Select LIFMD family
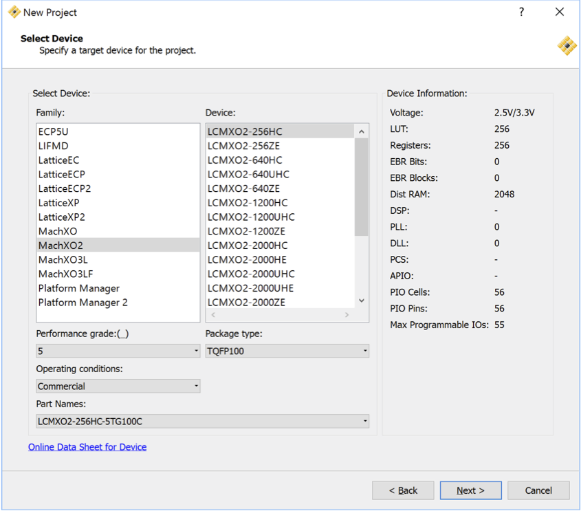The image size is (581, 511). [x=118, y=146]
